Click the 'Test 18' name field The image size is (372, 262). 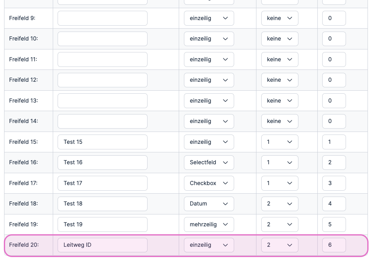click(x=103, y=204)
